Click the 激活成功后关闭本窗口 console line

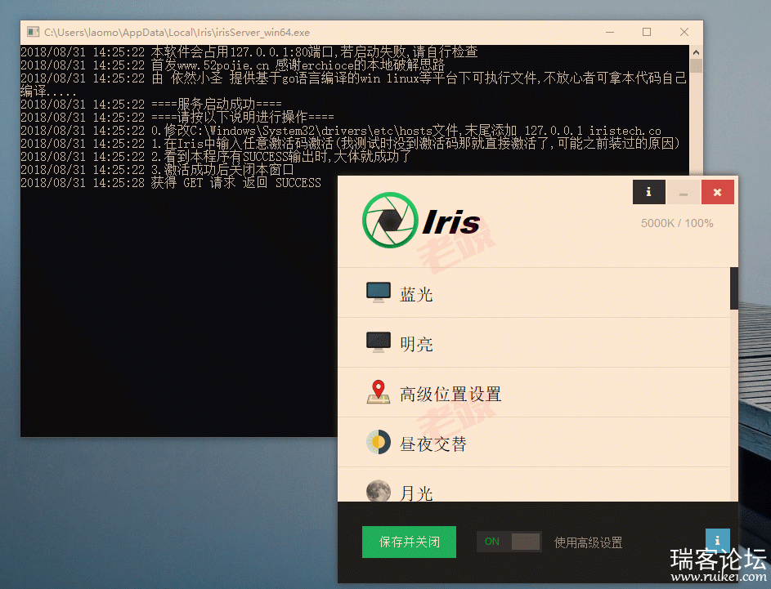157,169
